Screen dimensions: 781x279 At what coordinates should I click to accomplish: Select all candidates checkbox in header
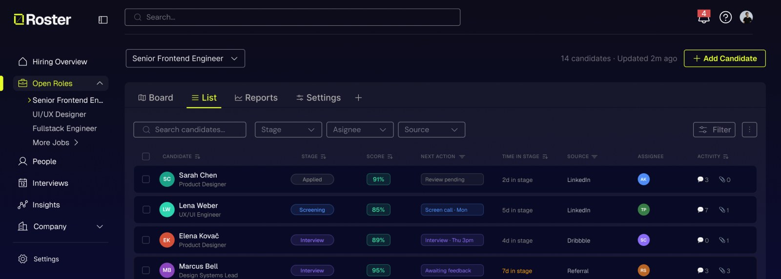[146, 157]
